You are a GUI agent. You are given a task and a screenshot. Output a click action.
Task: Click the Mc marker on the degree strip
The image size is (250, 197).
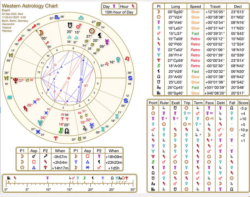tap(9, 178)
